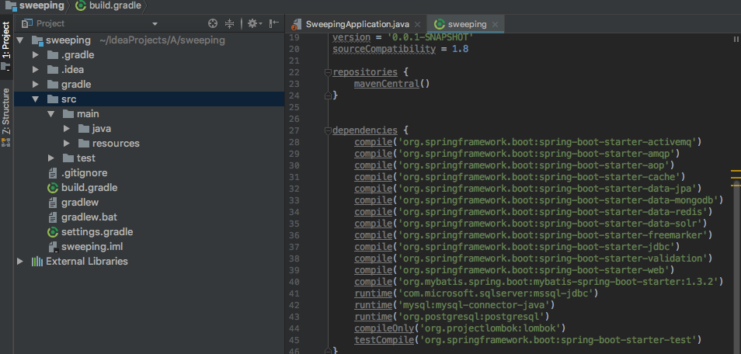
Task: Select the sweeping gradle editor tab
Action: click(x=467, y=24)
